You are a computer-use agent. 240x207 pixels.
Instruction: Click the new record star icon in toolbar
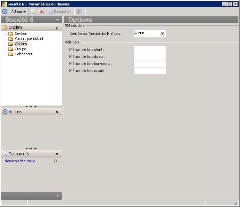(x=33, y=11)
